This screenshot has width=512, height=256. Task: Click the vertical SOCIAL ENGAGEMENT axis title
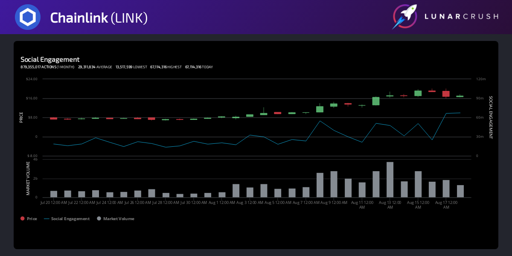point(490,117)
